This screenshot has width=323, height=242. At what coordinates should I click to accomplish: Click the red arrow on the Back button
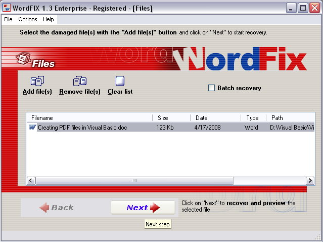coord(44,208)
